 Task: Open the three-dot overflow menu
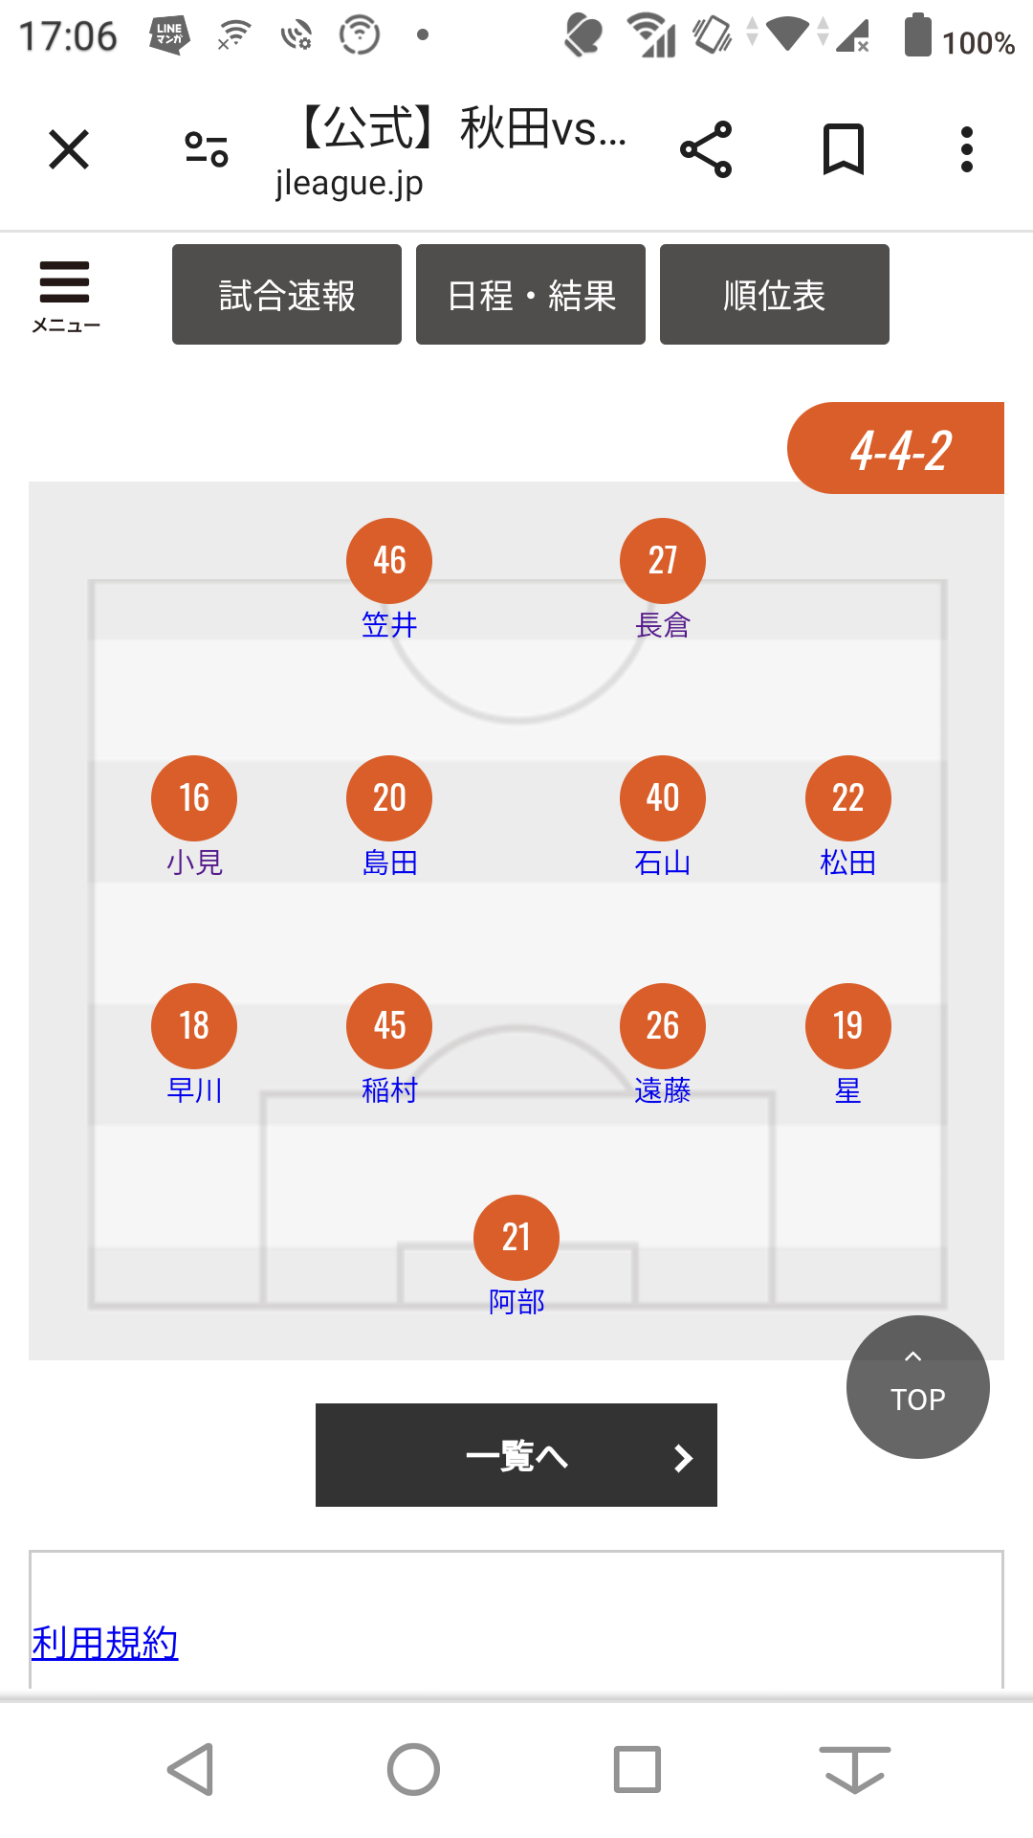click(x=967, y=150)
